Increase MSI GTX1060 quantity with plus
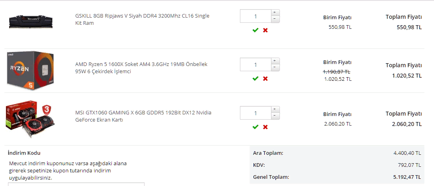 (x=275, y=110)
